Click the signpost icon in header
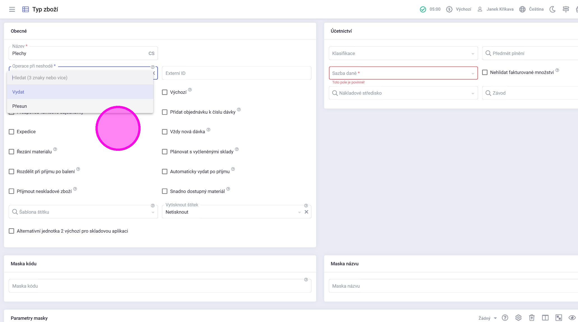 tap(566, 9)
